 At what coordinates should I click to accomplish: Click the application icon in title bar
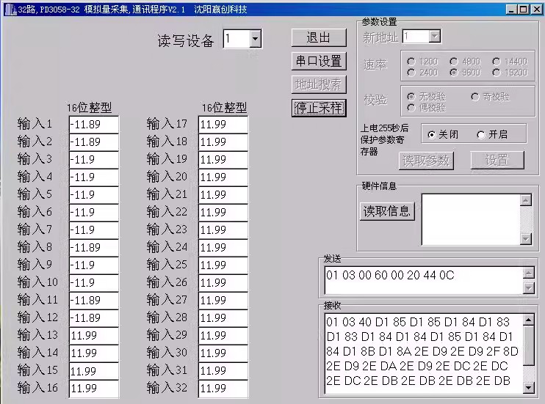pos(11,10)
